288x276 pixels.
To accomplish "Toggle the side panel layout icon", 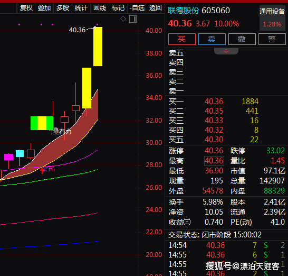I will click(x=133, y=19).
